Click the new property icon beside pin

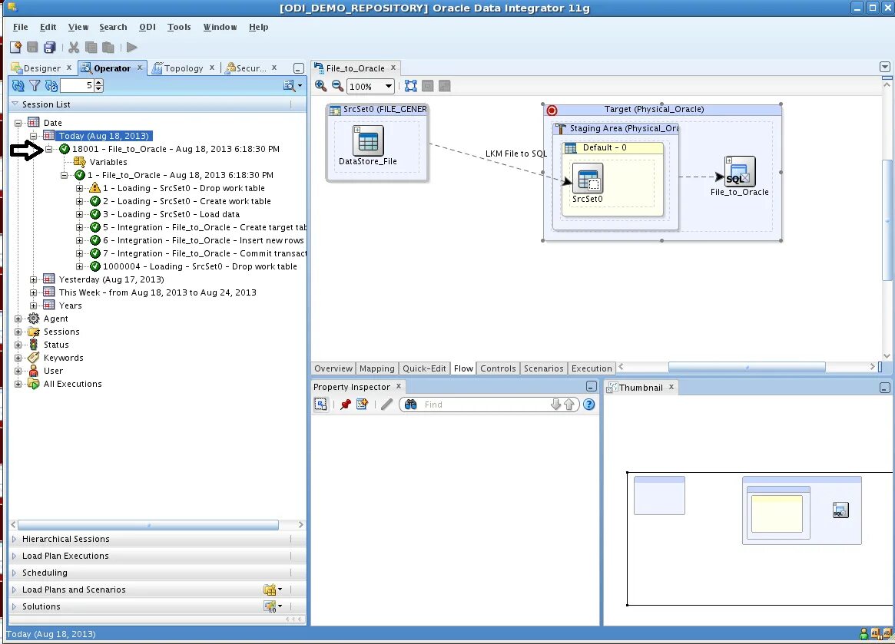coord(362,405)
